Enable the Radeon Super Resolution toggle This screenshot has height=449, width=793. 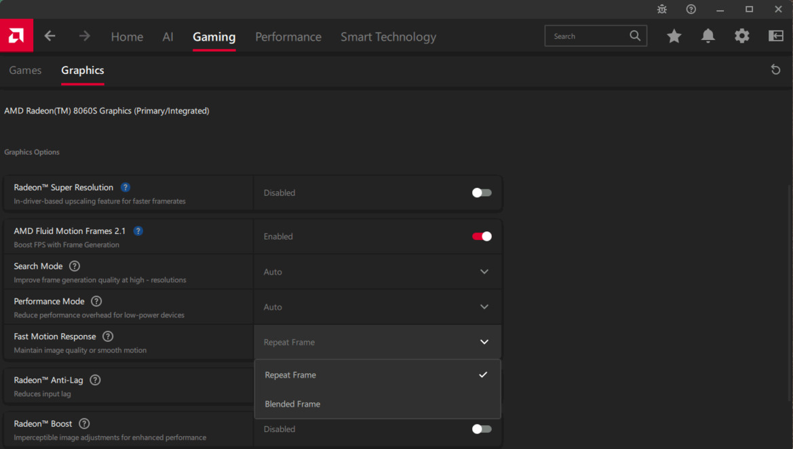click(482, 193)
